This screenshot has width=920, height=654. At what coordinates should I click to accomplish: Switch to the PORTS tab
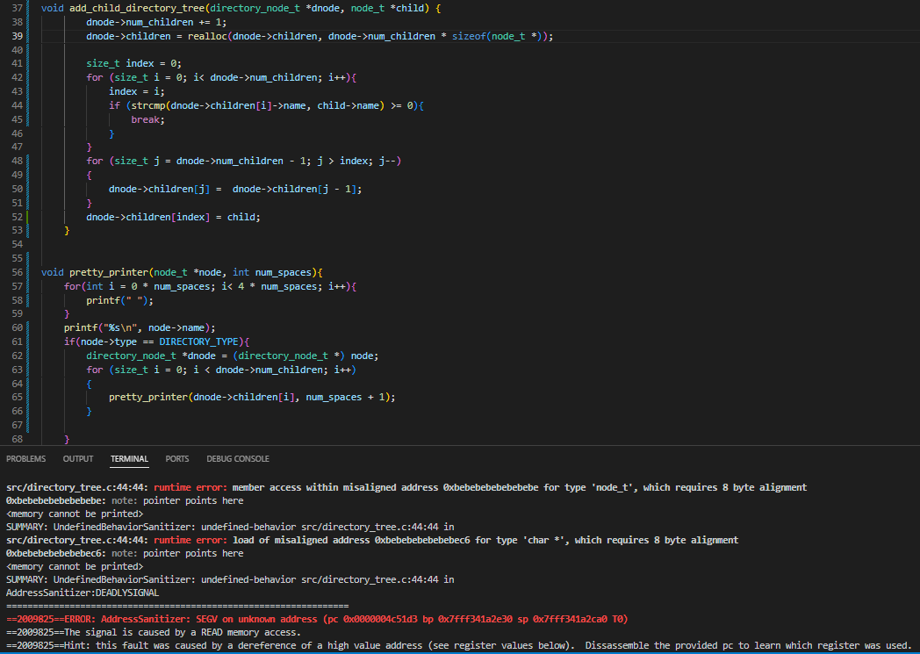[x=176, y=459]
